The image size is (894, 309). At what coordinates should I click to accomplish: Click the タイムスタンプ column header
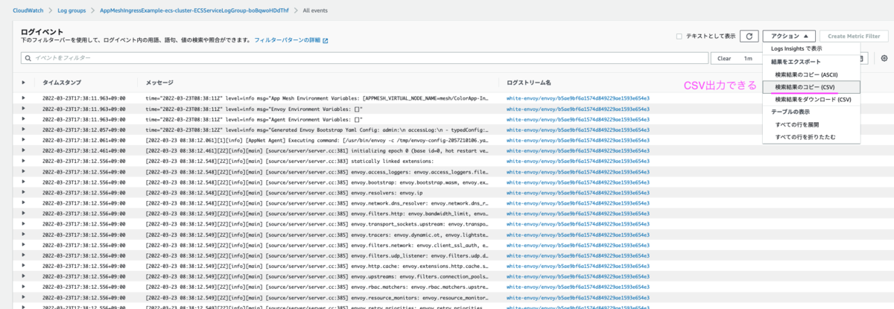[62, 82]
